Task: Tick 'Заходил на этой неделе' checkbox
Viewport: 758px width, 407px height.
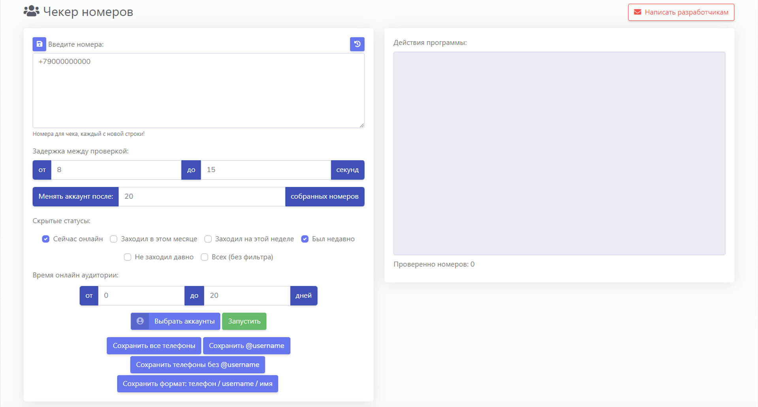Action: pyautogui.click(x=208, y=239)
